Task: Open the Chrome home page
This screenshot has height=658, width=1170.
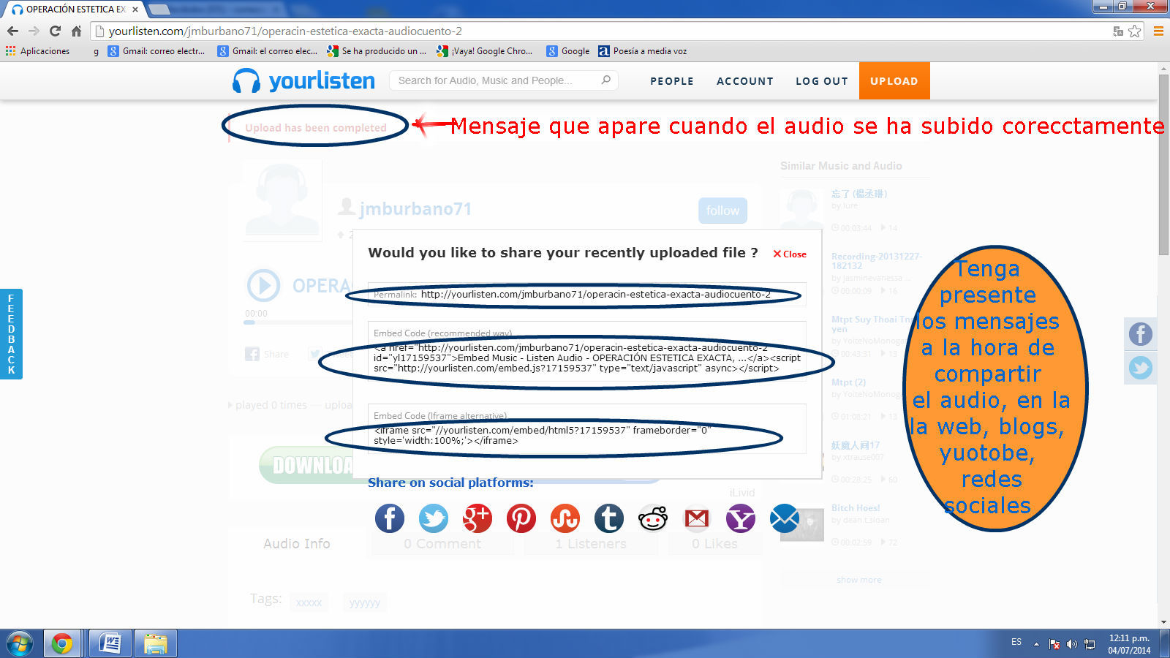Action: [x=76, y=31]
